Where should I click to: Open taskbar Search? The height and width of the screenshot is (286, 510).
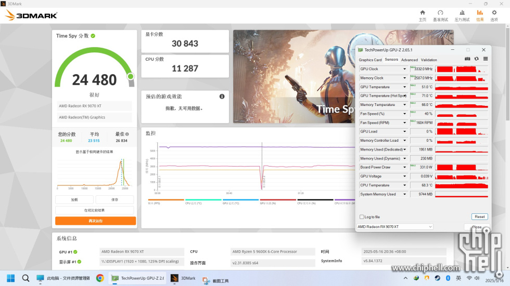click(25, 278)
